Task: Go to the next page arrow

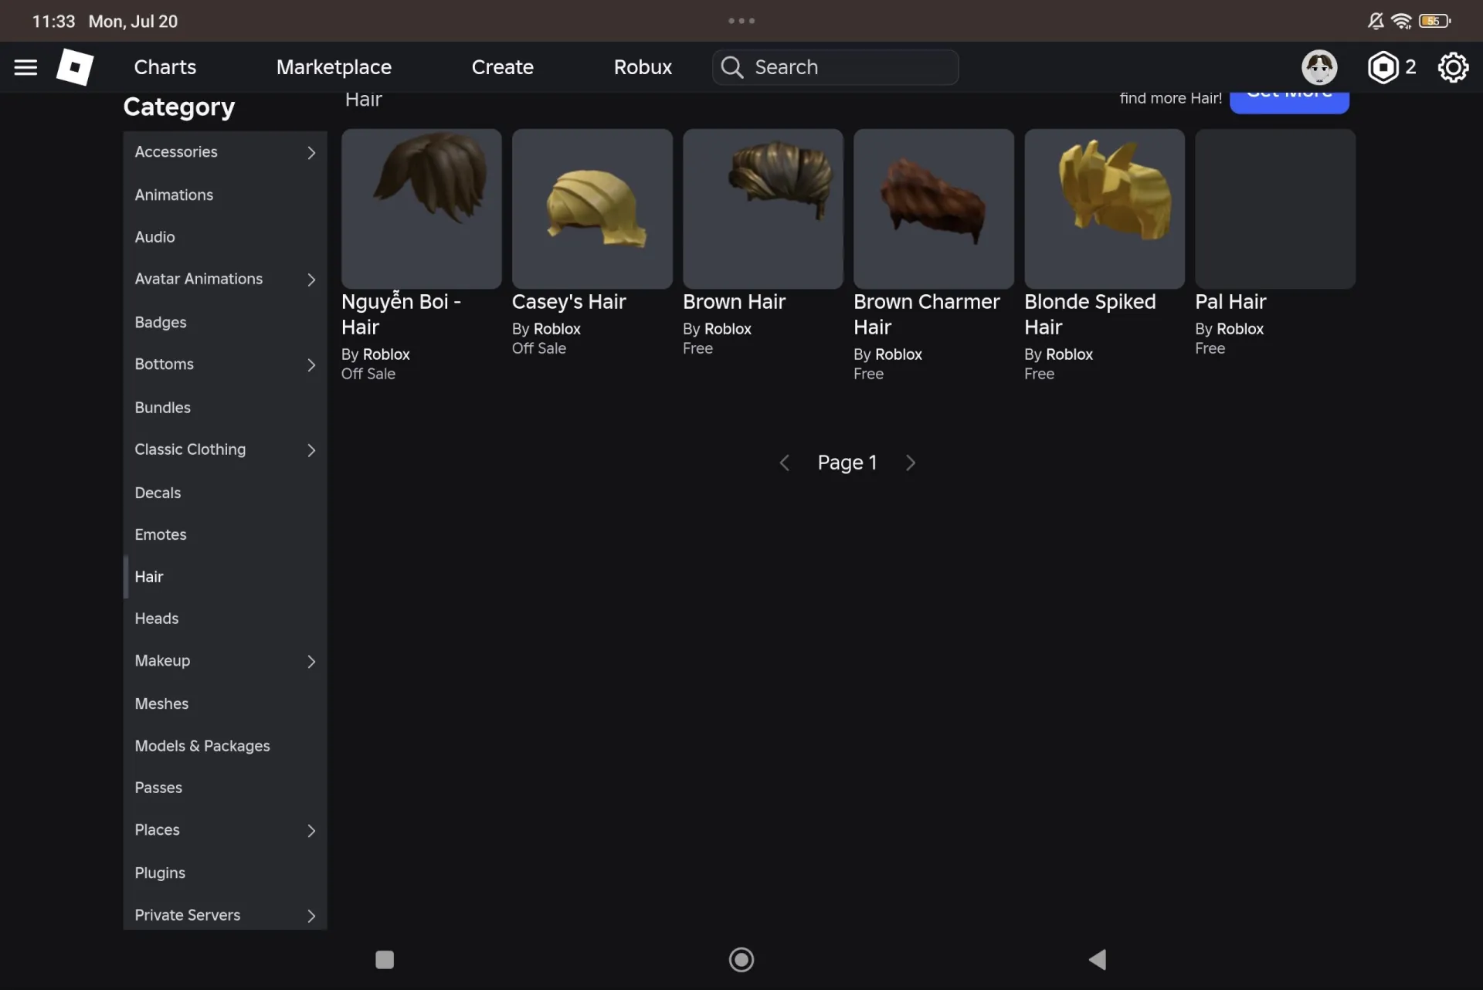Action: pos(911,463)
